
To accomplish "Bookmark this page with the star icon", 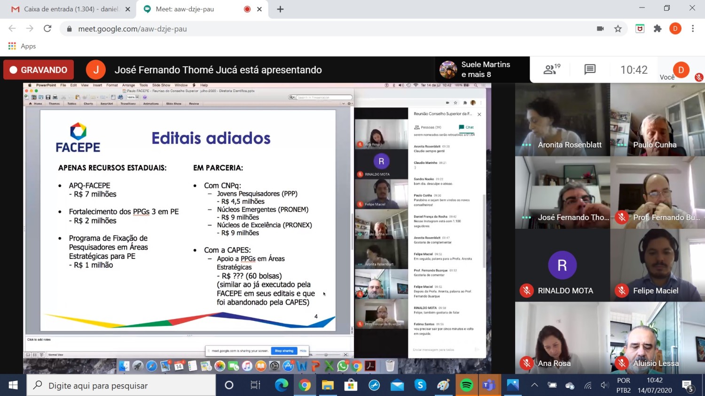I will point(618,29).
